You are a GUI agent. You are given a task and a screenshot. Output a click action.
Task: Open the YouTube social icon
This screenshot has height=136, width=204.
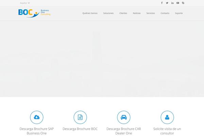178,3
